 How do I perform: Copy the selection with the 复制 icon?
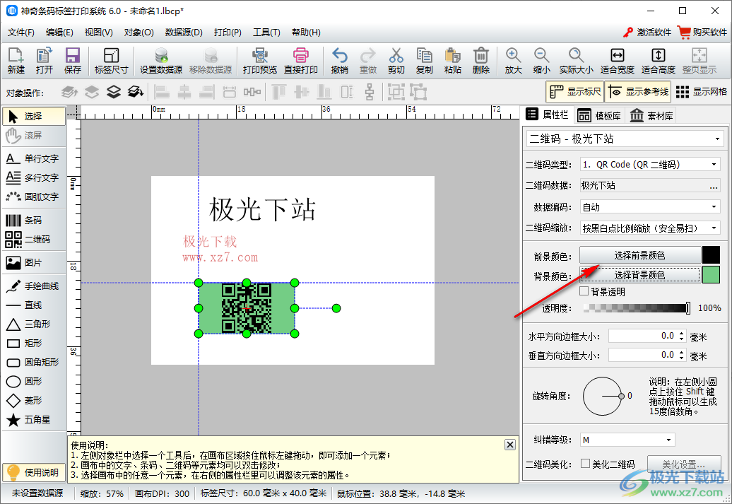coord(425,61)
